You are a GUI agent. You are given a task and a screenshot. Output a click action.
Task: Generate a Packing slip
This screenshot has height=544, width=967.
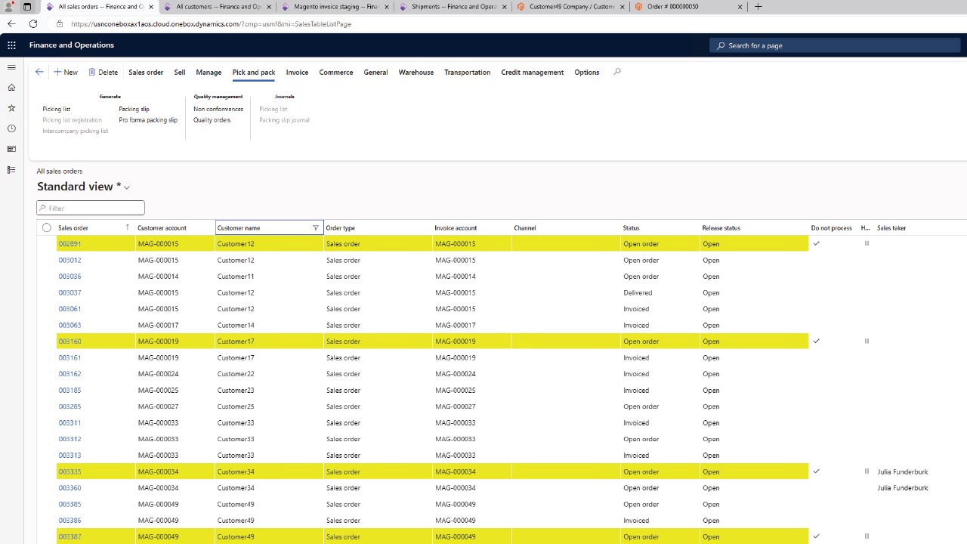tap(134, 109)
